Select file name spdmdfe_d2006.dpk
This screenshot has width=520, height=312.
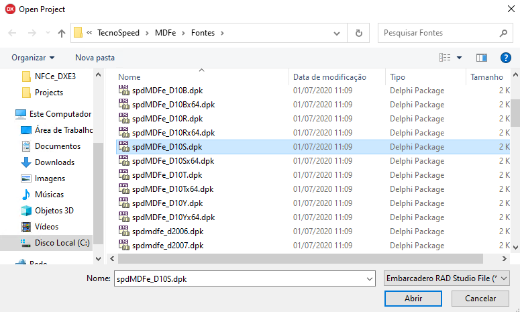168,231
